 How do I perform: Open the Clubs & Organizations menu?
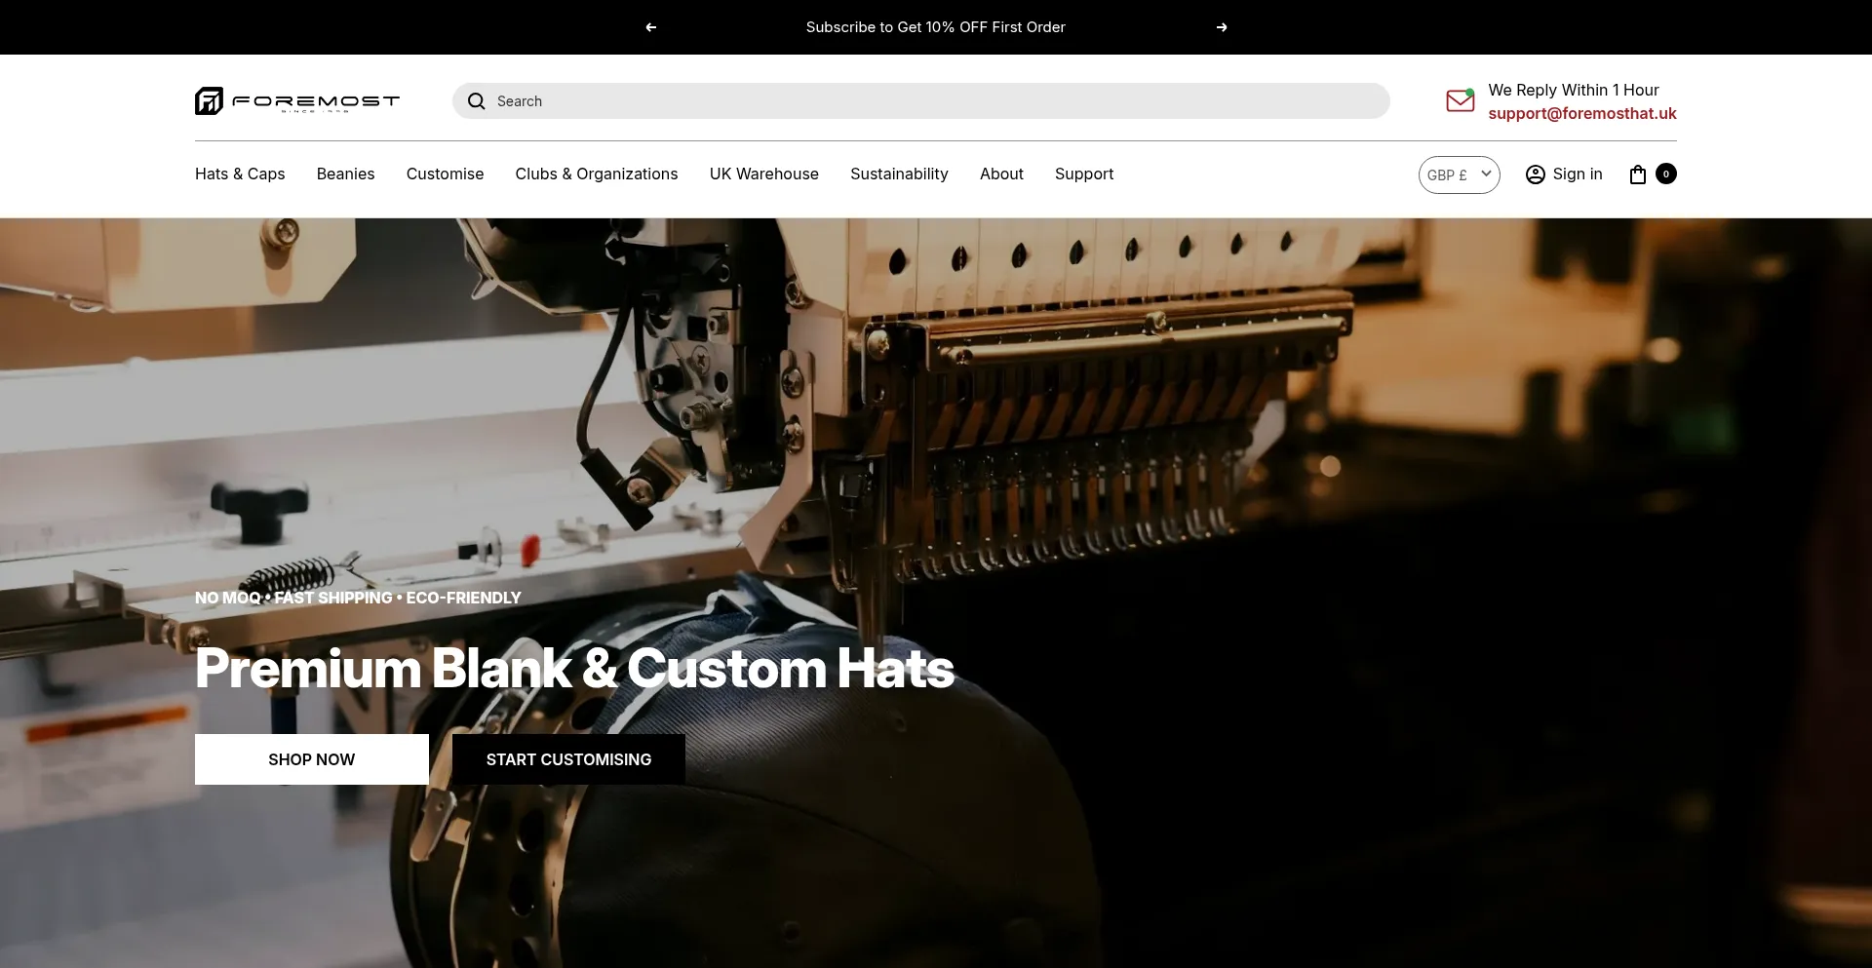[x=597, y=174]
